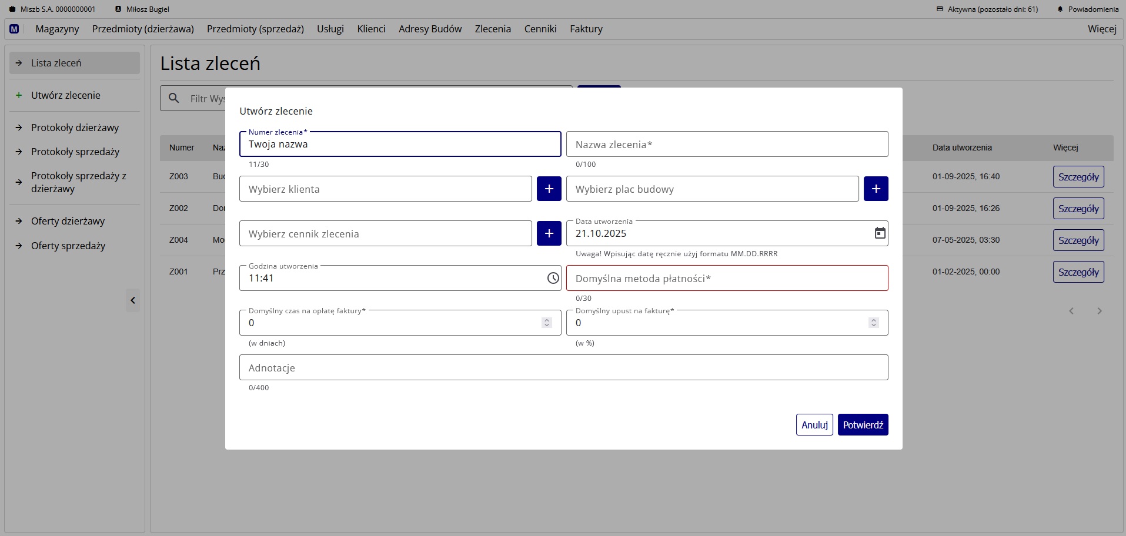Image resolution: width=1126 pixels, height=536 pixels.
Task: Click the Adnotacje text field
Action: point(563,368)
